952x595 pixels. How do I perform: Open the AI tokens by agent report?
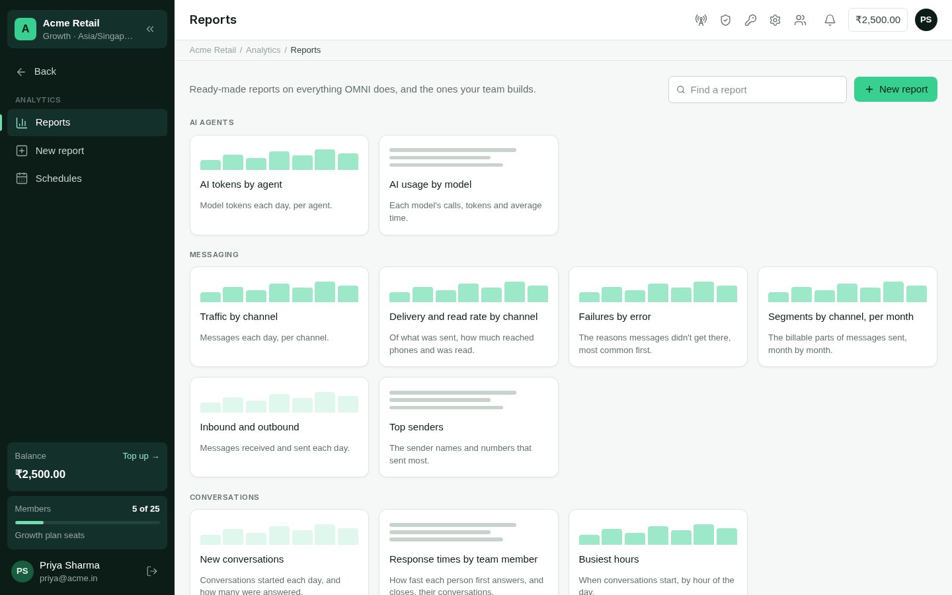point(279,185)
